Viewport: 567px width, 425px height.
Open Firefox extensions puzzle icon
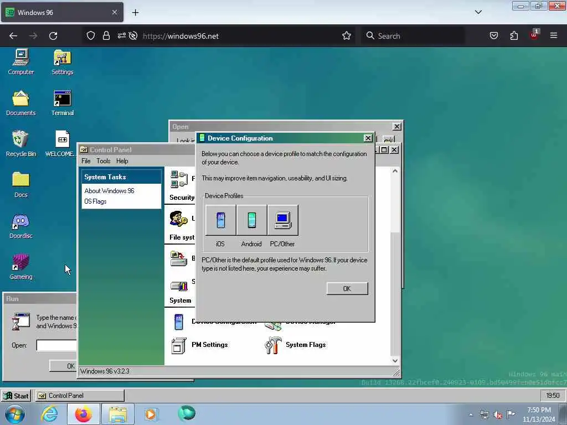514,36
